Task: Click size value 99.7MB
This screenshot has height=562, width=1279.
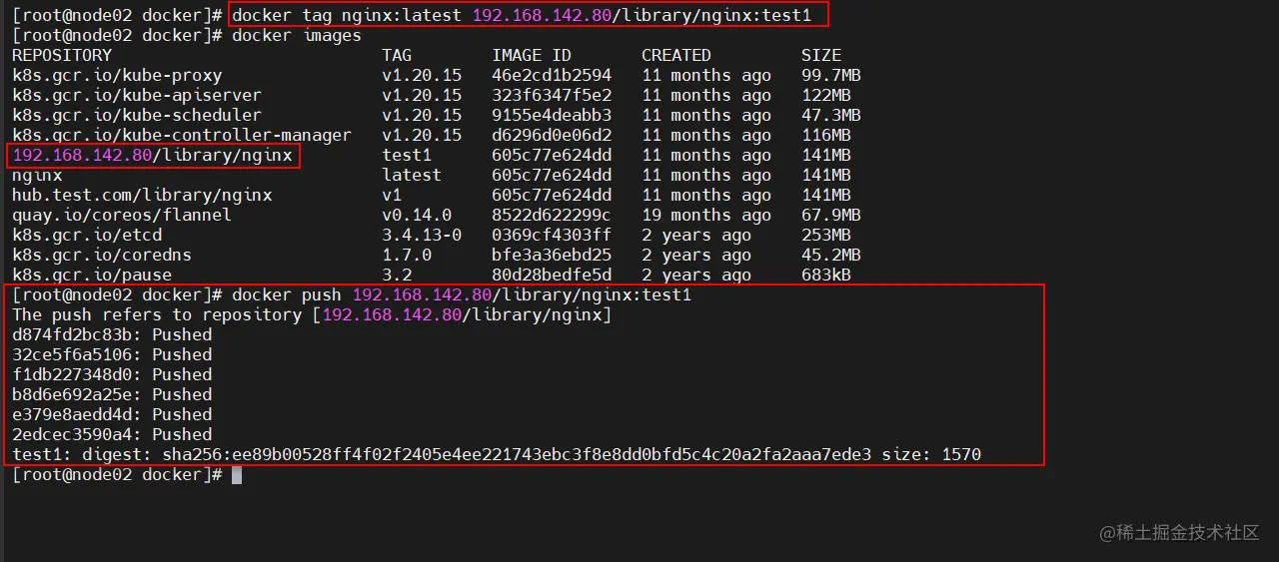Action: 831,75
